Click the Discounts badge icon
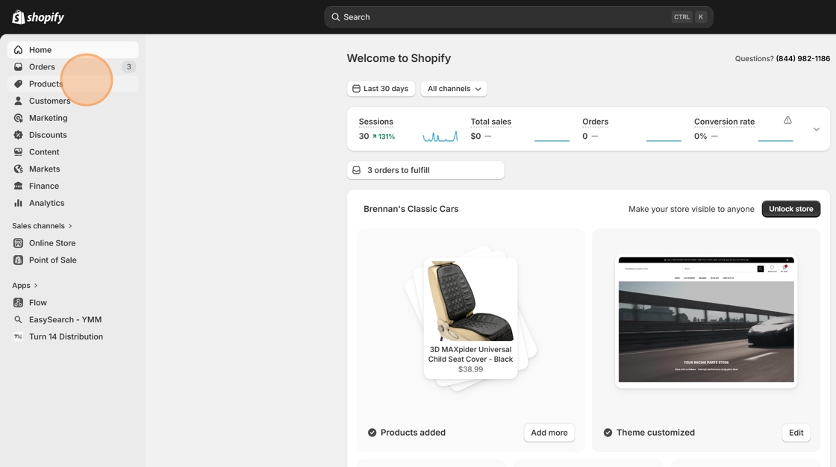This screenshot has height=467, width=836. pos(18,135)
